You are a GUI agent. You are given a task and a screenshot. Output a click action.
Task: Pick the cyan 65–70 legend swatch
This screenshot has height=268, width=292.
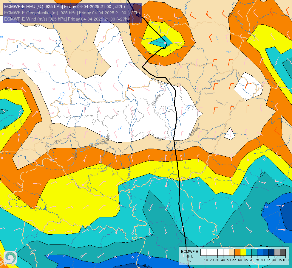coord(249,253)
